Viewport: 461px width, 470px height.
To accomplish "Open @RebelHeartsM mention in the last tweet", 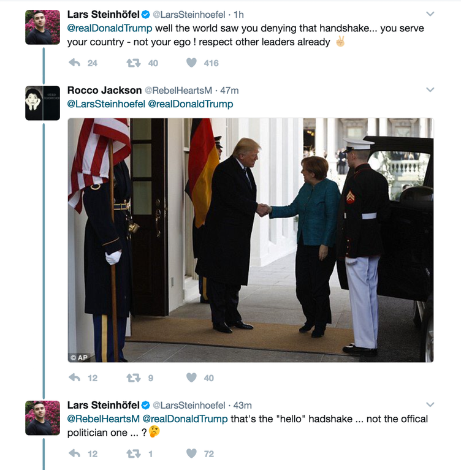I will [x=103, y=419].
